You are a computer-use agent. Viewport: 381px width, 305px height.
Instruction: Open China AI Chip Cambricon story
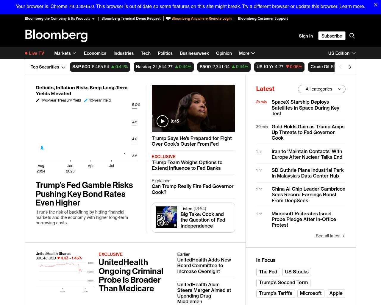coord(308,195)
